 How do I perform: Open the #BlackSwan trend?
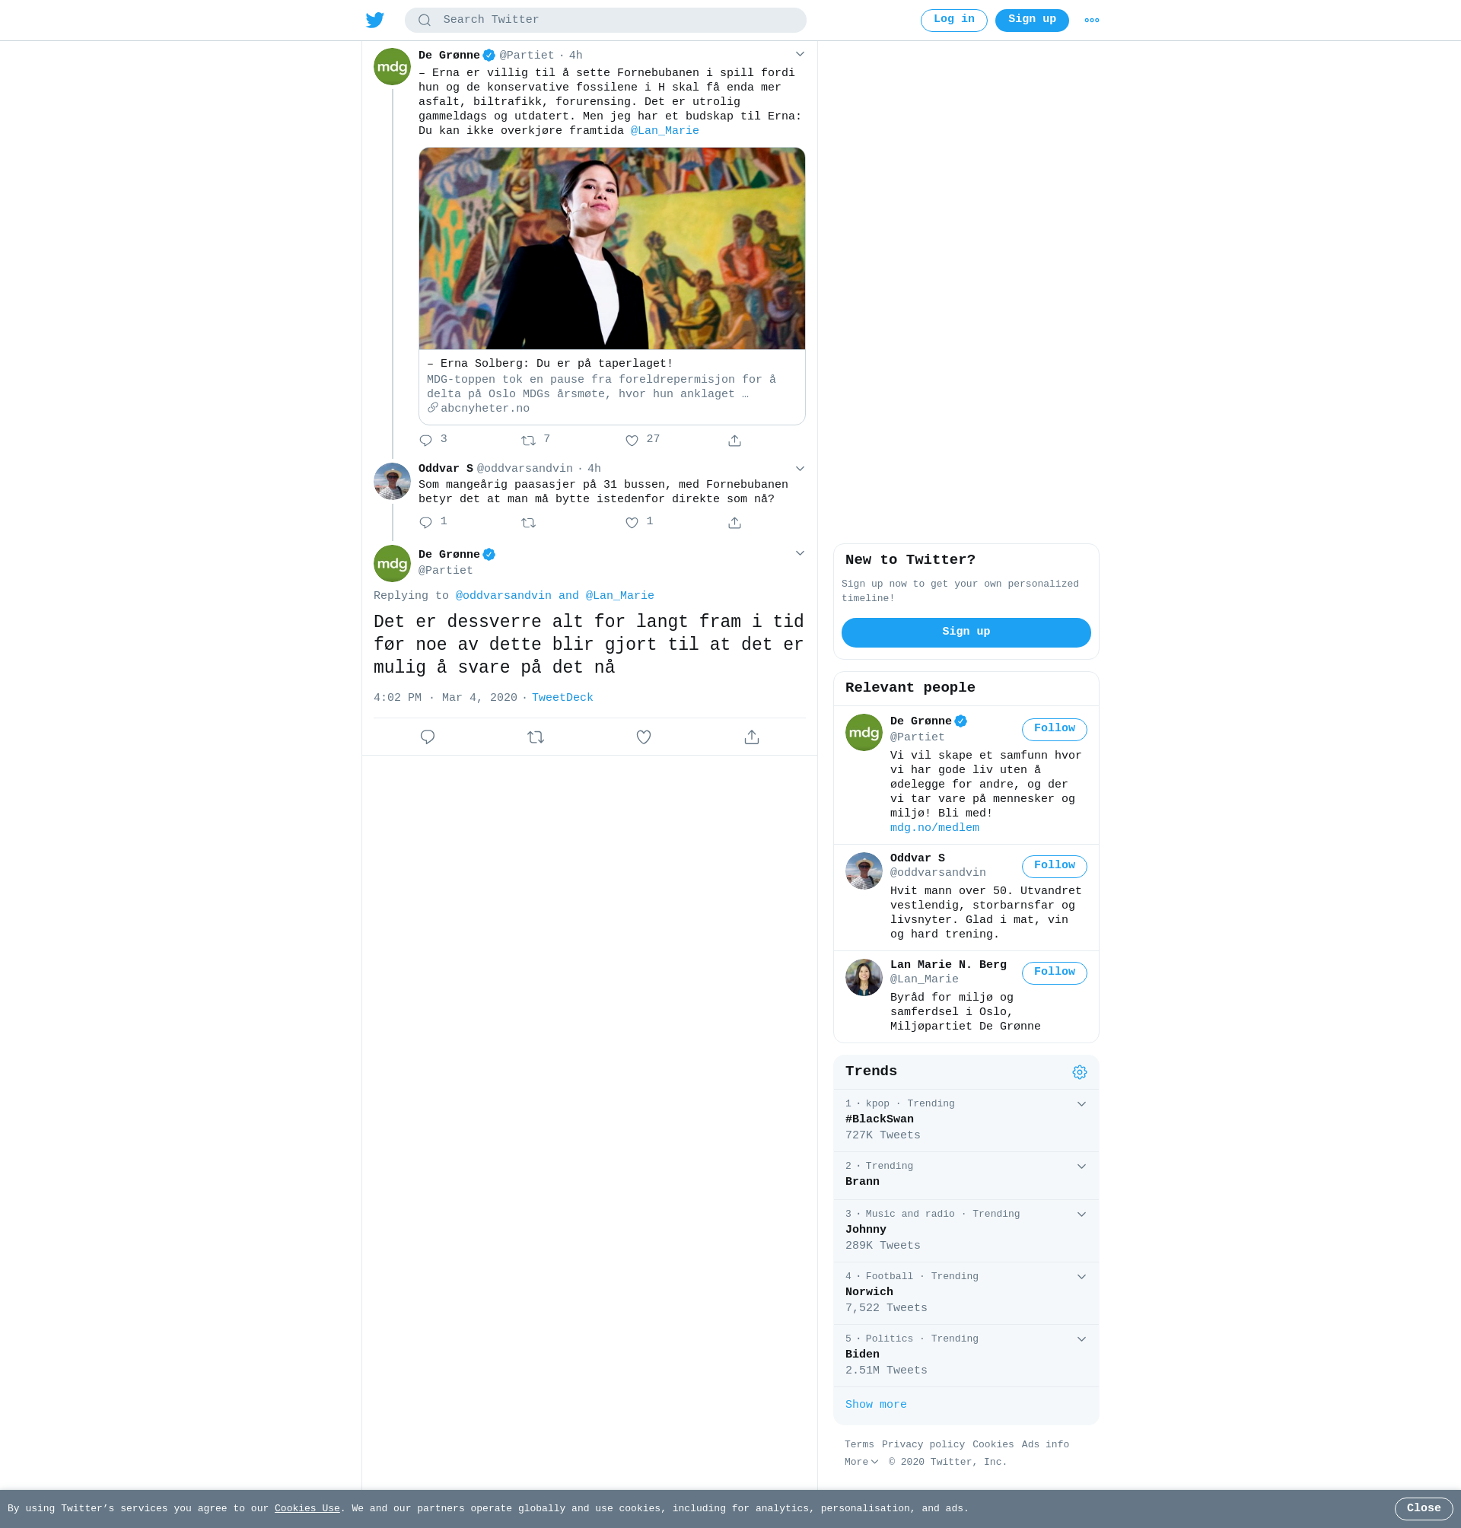coord(879,1119)
